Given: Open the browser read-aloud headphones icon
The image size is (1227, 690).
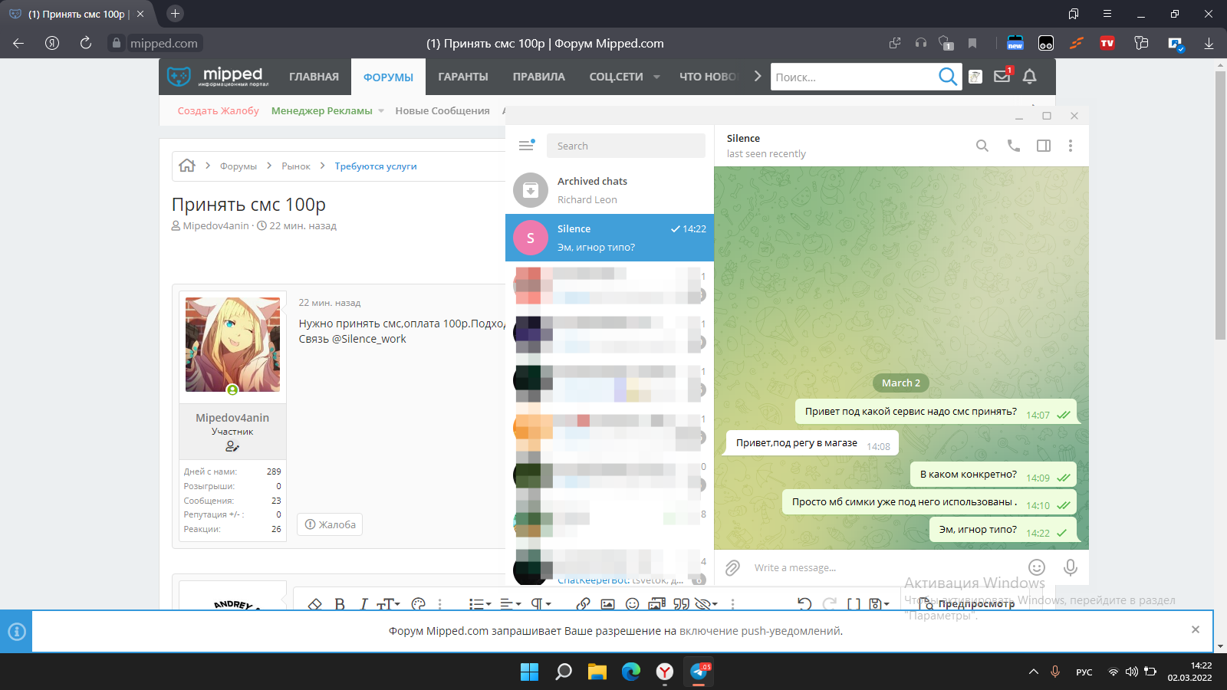Looking at the screenshot, I should [x=921, y=43].
